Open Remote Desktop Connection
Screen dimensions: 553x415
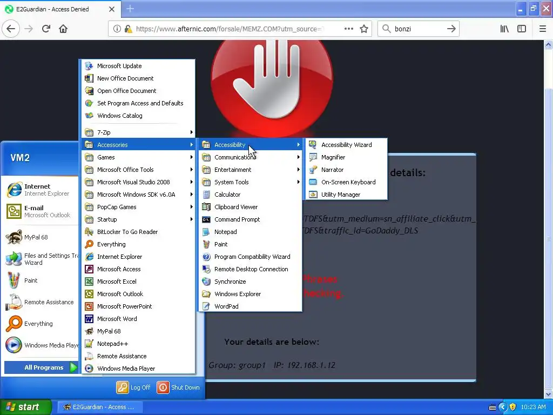click(x=250, y=269)
